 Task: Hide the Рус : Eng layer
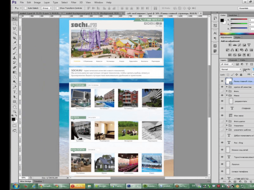222,143
